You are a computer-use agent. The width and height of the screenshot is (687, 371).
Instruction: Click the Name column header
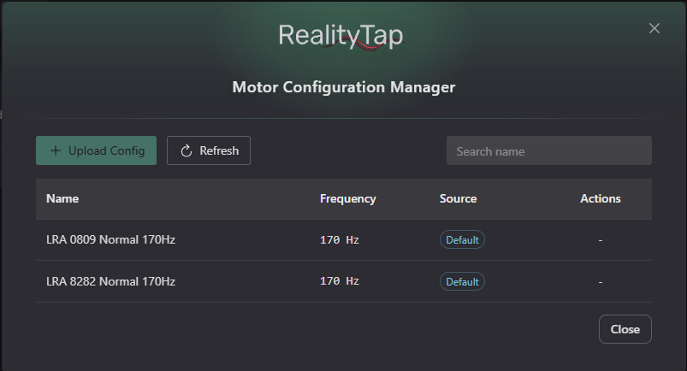[x=62, y=198]
